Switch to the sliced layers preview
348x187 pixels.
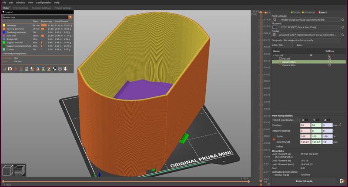coord(20,170)
